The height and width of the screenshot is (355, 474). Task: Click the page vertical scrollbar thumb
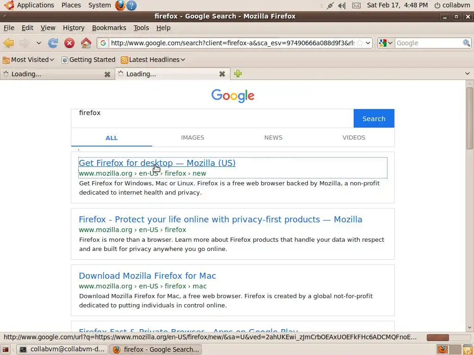coord(469,118)
